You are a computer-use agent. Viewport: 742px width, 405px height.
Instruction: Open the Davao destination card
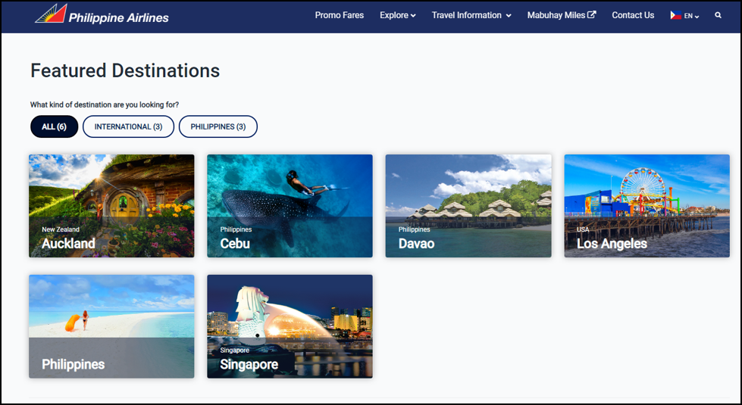pos(468,206)
